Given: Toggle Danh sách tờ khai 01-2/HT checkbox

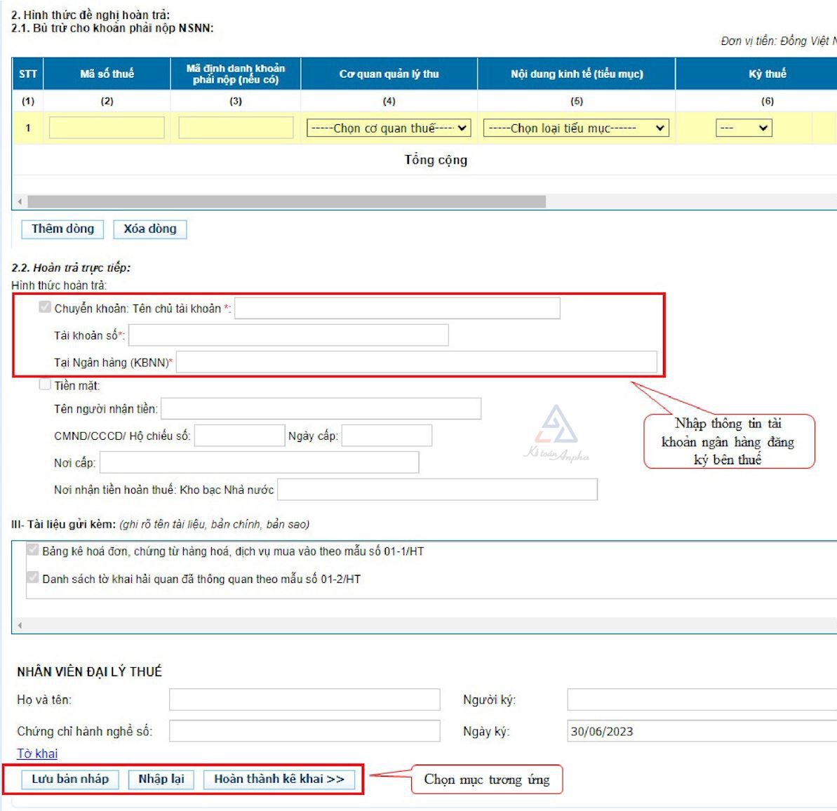Looking at the screenshot, I should 33,577.
